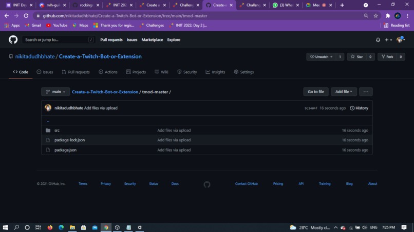Select the Settings tab
The height and width of the screenshot is (232, 414).
coord(243,72)
